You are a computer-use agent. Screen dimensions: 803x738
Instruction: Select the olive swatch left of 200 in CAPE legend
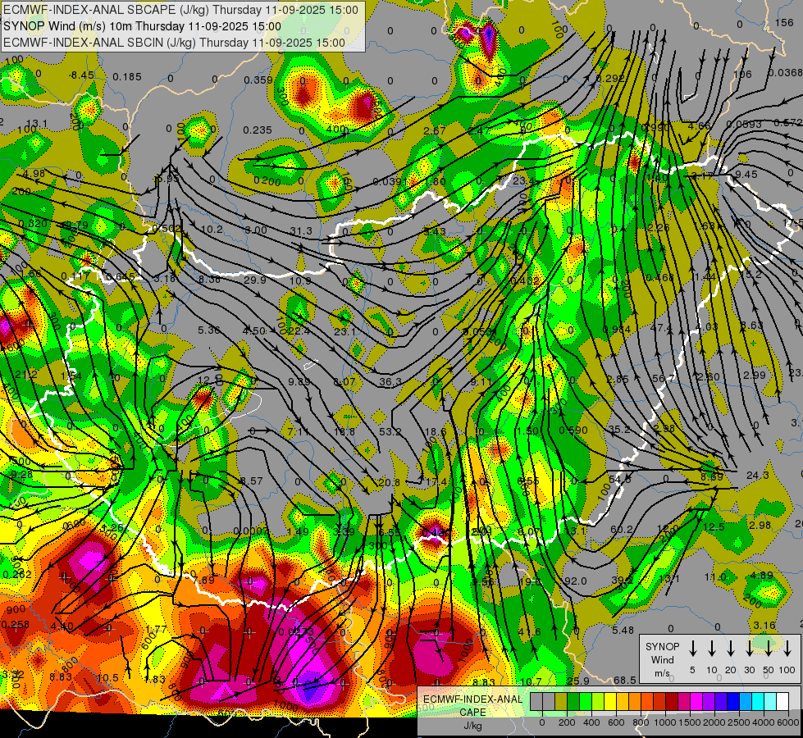coord(561,702)
